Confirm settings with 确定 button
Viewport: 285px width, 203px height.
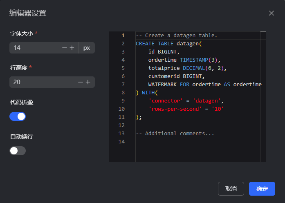coord(262,189)
